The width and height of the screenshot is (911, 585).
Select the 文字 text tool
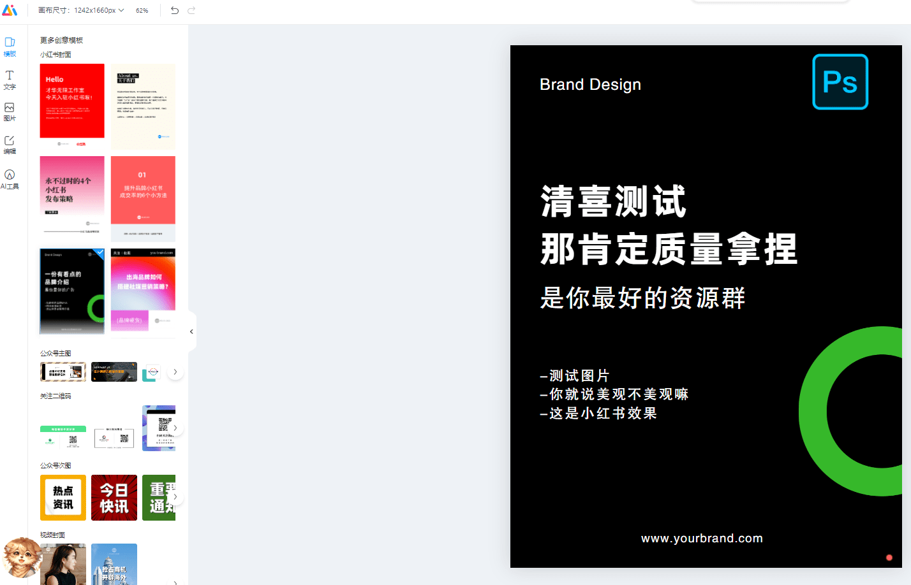[x=10, y=79]
